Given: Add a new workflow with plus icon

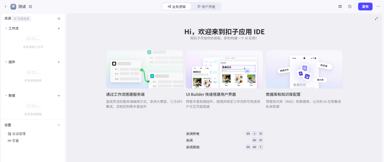Looking at the screenshot, I should pyautogui.click(x=59, y=28).
